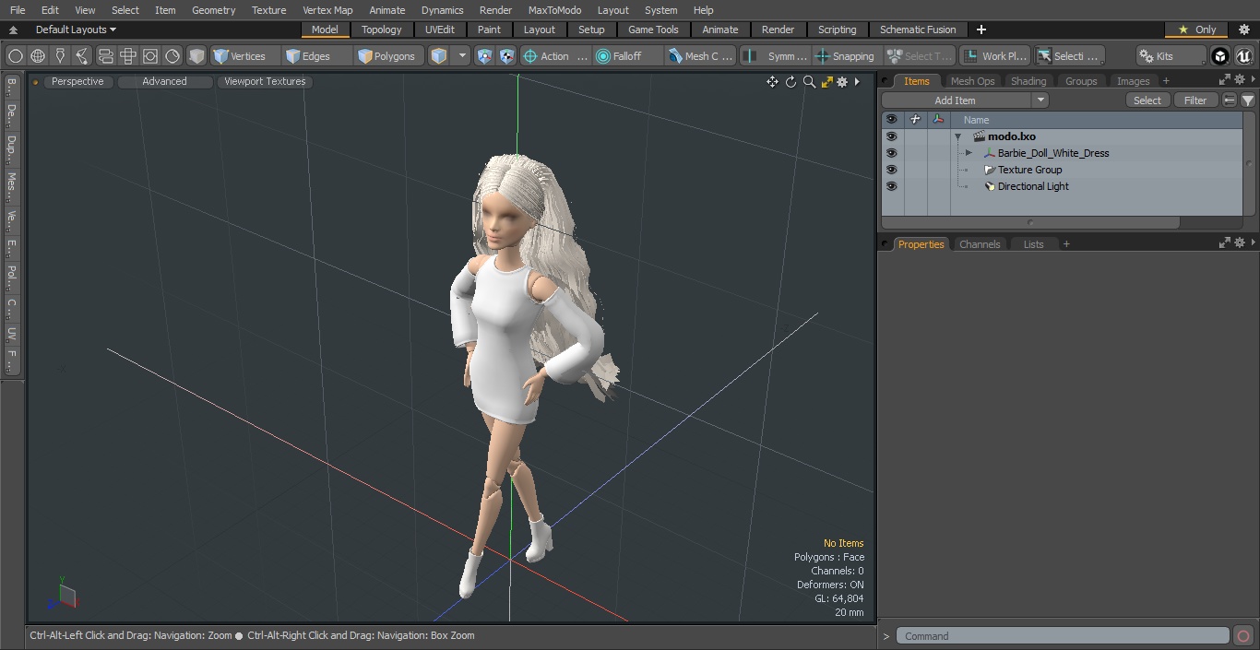This screenshot has height=650, width=1260.
Task: Click the Command input field
Action: (x=1063, y=636)
